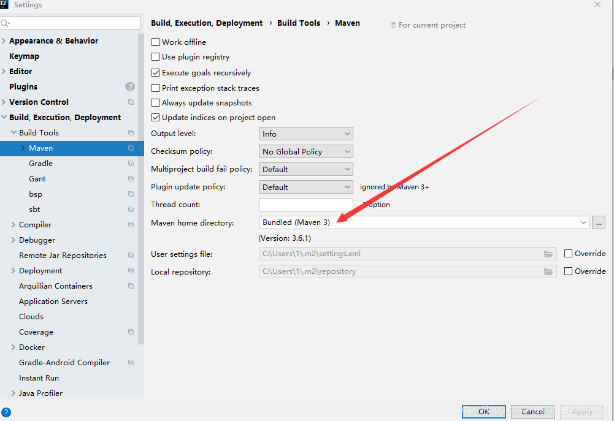Screen dimensions: 614x421
Task: Click the settings tree vertical scrollbar
Action: (x=141, y=188)
